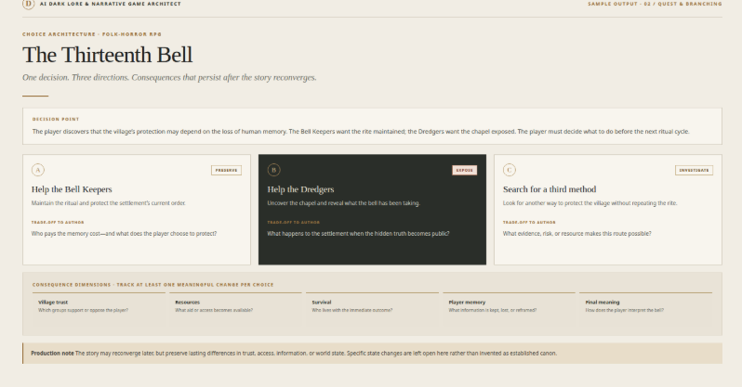Viewport: 742px width, 387px height.
Task: Click the PRESERVE tag
Action: (226, 170)
